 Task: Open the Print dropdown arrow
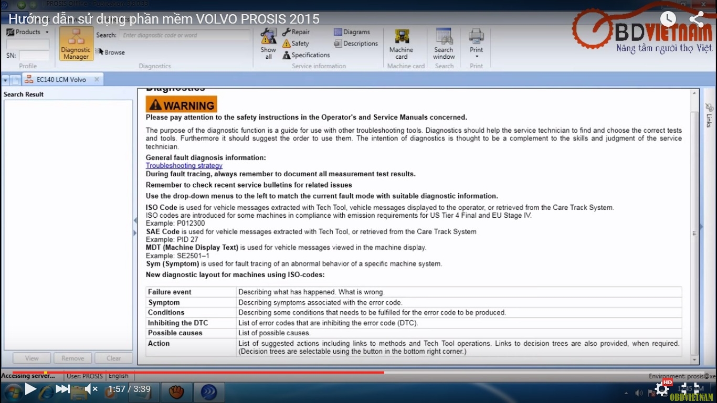477,57
